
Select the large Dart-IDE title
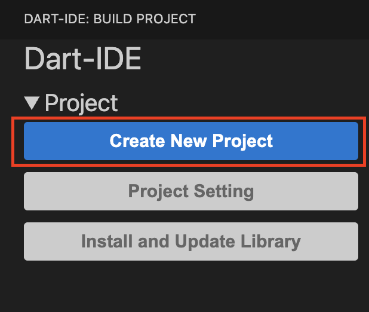tap(82, 60)
